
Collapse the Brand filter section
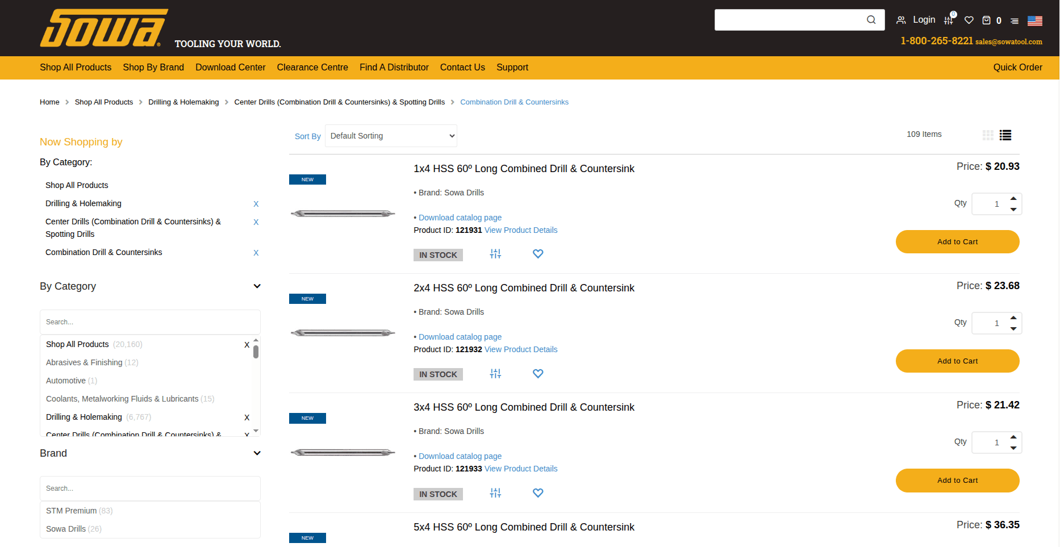click(x=257, y=453)
